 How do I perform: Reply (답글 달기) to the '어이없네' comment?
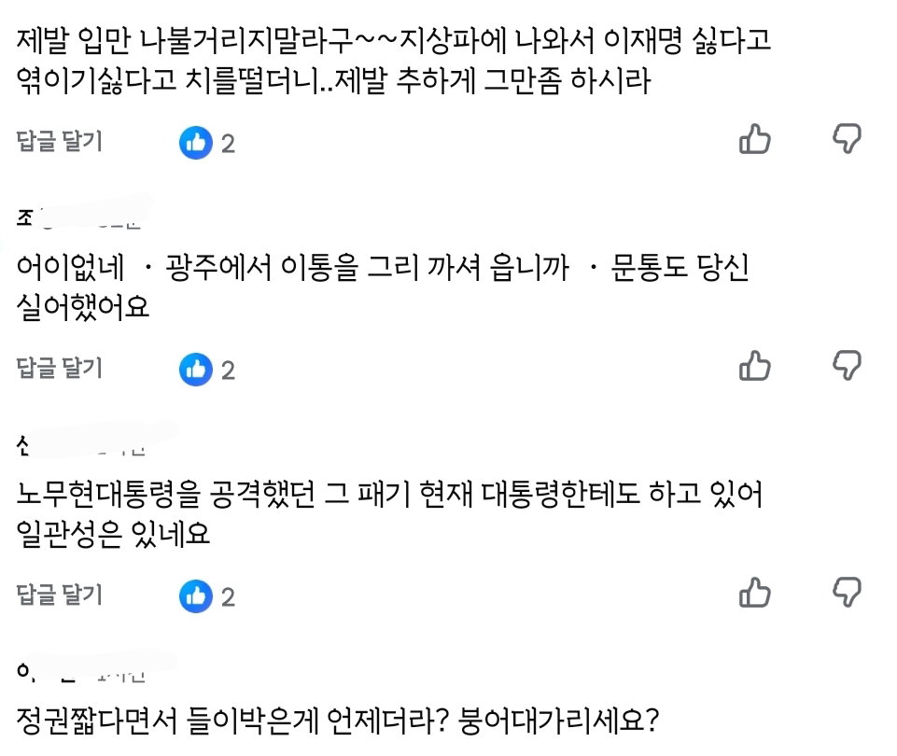60,368
